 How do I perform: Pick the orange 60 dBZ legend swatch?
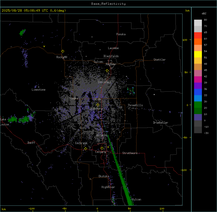tap(198, 42)
